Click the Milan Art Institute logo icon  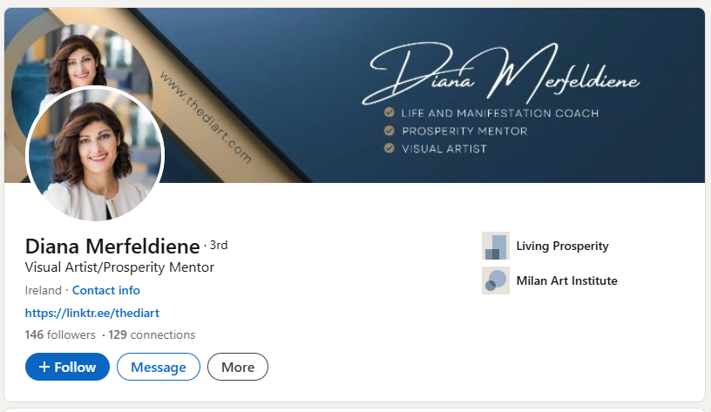tap(496, 280)
